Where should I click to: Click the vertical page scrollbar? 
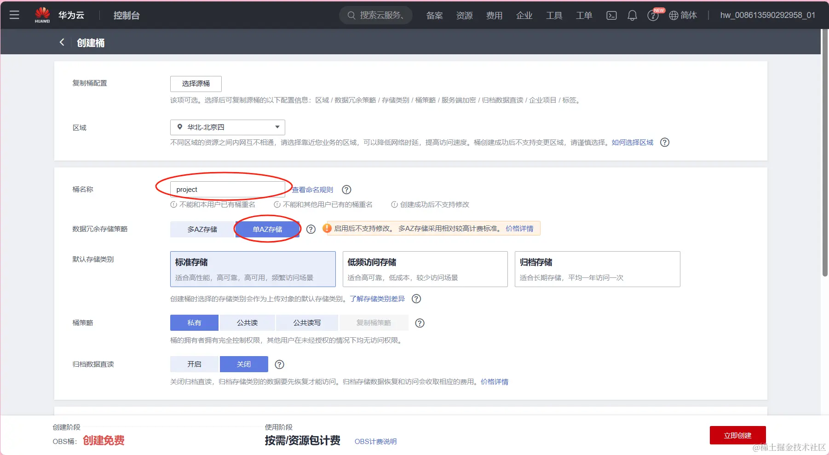tap(825, 152)
